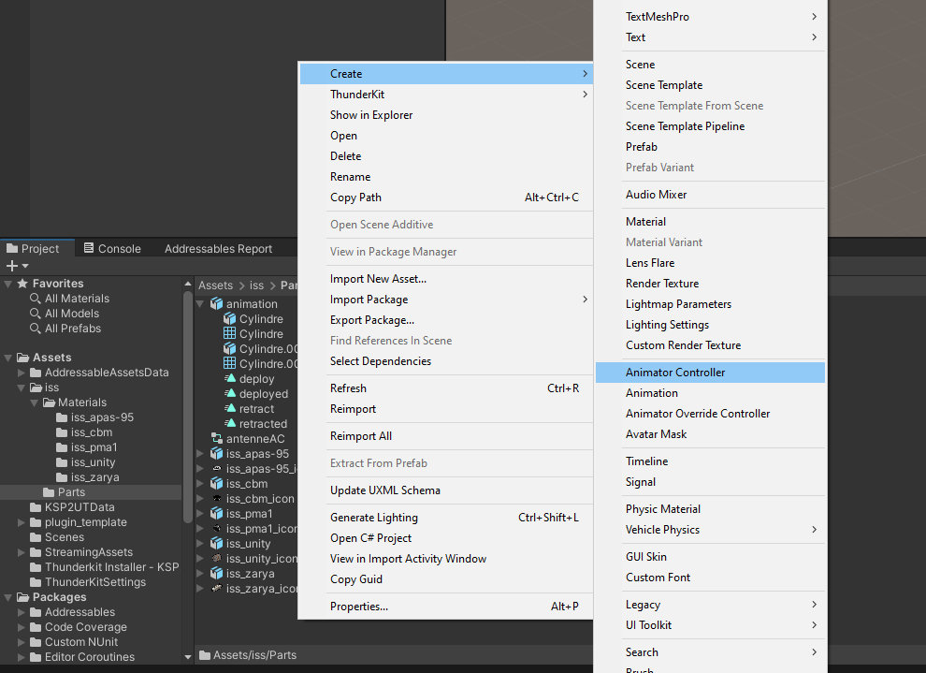
Task: Click the iss_zarya_icon texture thumbnail
Action: pyautogui.click(x=217, y=589)
